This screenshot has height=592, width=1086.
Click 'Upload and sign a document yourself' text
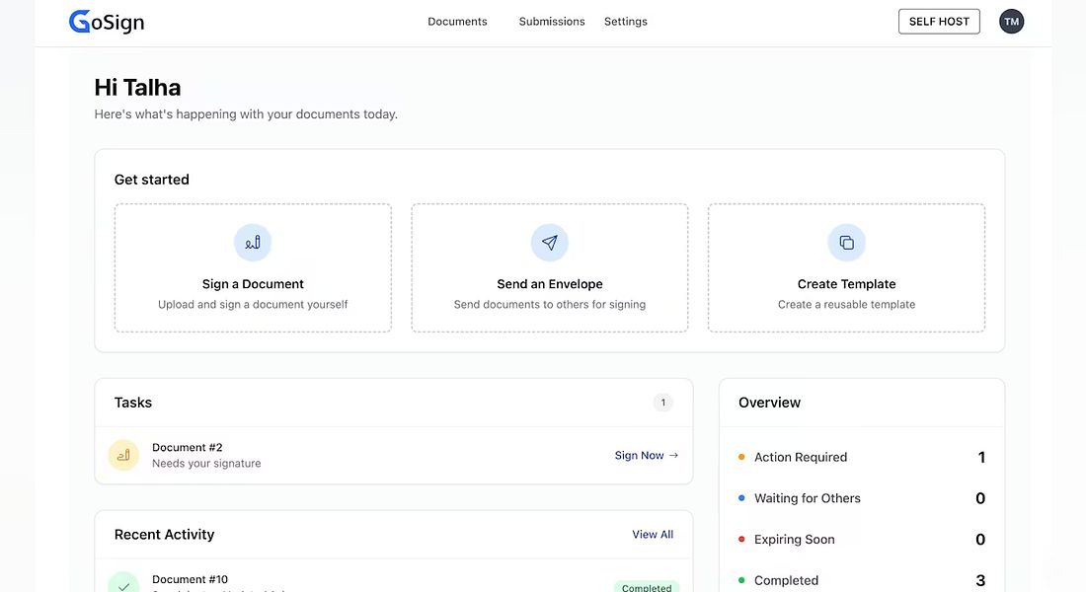tap(253, 304)
